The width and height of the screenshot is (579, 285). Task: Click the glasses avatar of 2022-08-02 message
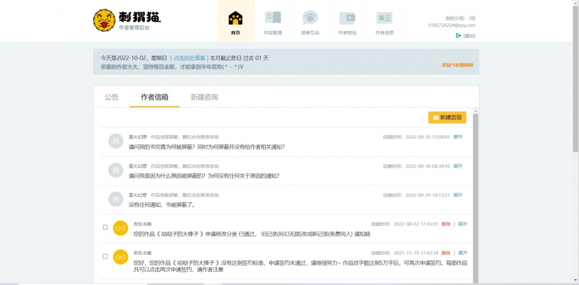(120, 228)
